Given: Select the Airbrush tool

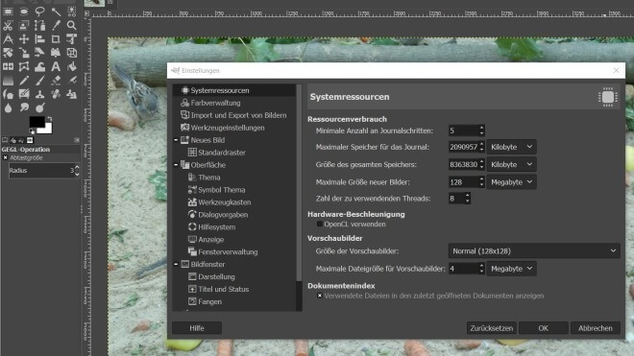Looking at the screenshot, I should [72, 81].
